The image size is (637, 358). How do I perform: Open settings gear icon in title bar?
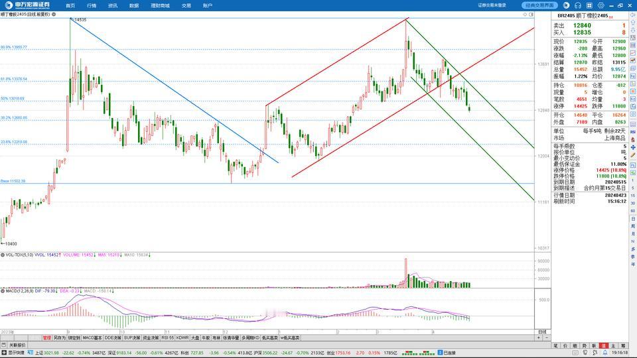coord(601,5)
